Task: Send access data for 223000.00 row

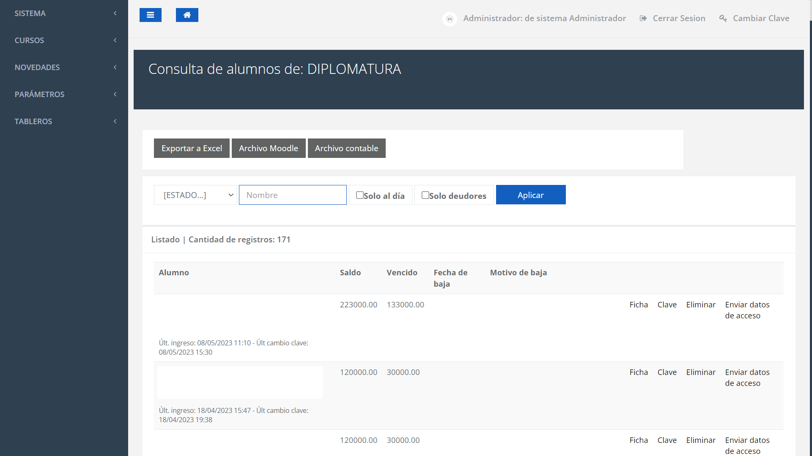Action: click(747, 310)
